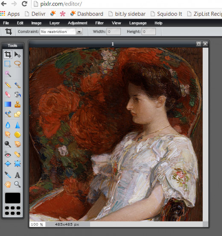Open the Delivr bookmark
The height and width of the screenshot is (236, 222).
35,14
